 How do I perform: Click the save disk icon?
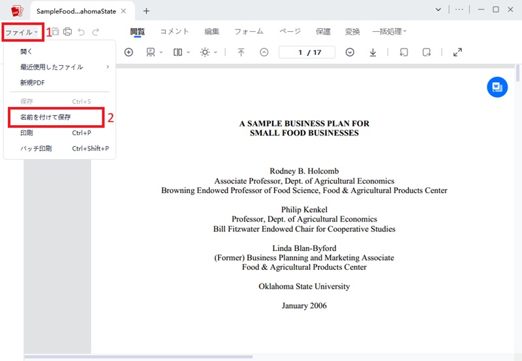(55, 31)
